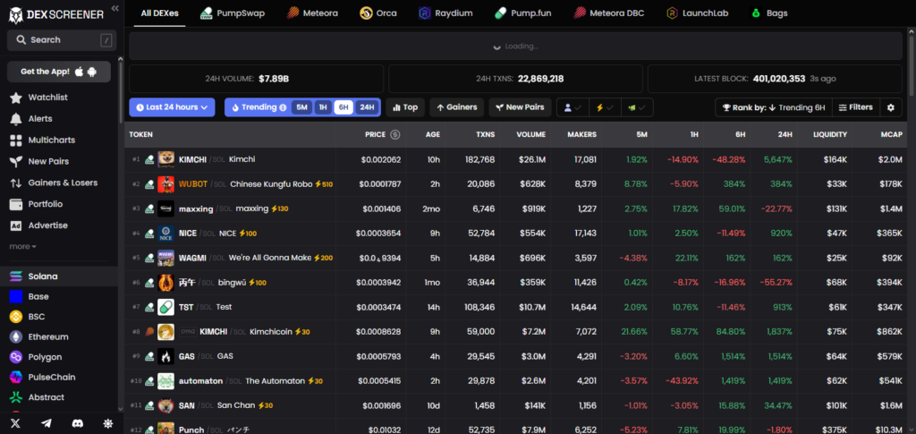Switch to All DEXes tab
The width and height of the screenshot is (916, 434).
pos(159,13)
